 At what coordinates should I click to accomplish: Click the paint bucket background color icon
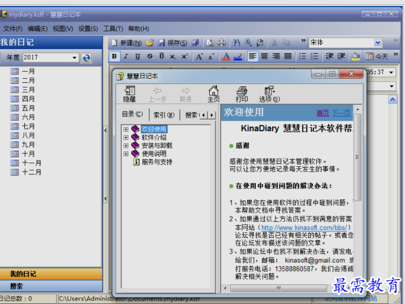[x=356, y=56]
